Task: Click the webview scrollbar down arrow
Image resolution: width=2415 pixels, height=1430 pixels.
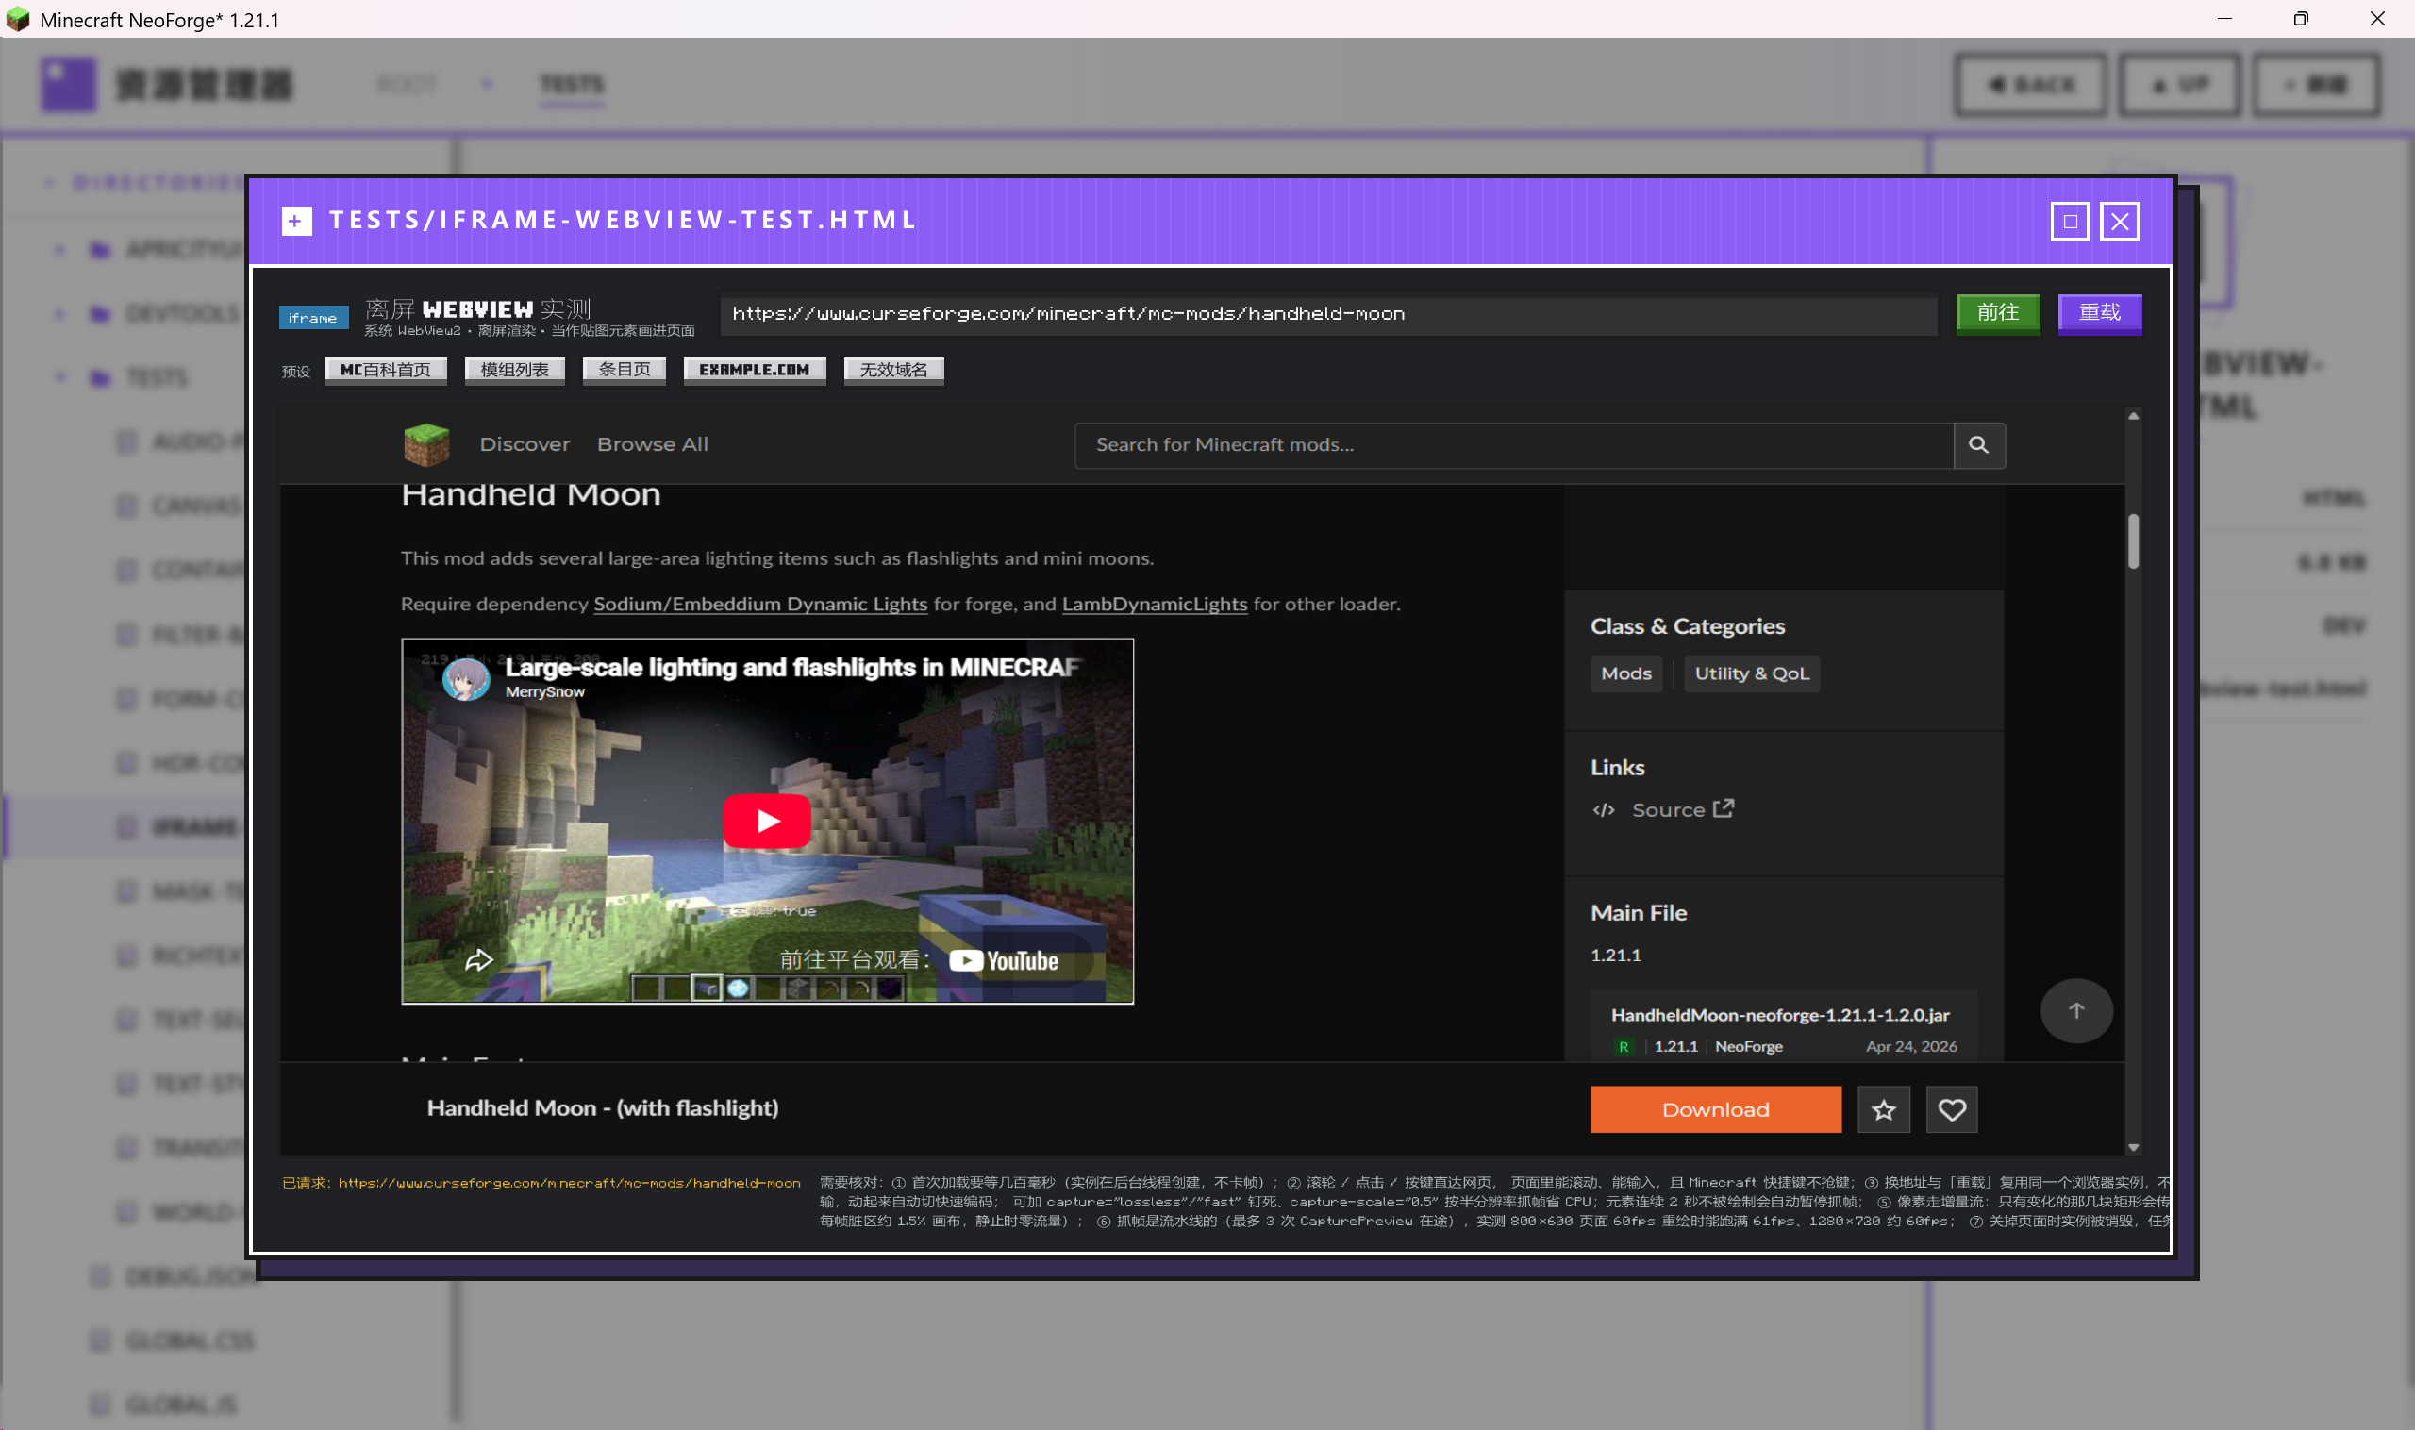Action: [2133, 1147]
